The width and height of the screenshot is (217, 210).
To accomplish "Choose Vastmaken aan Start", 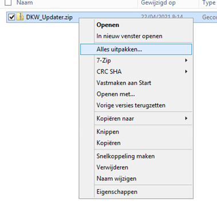I will (136, 83).
